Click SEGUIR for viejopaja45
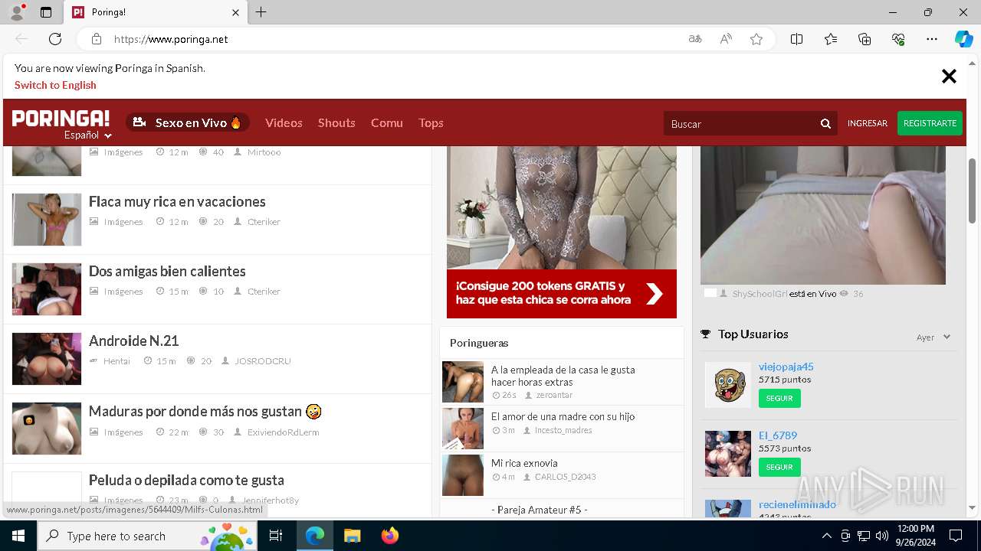The width and height of the screenshot is (981, 551). (x=779, y=398)
